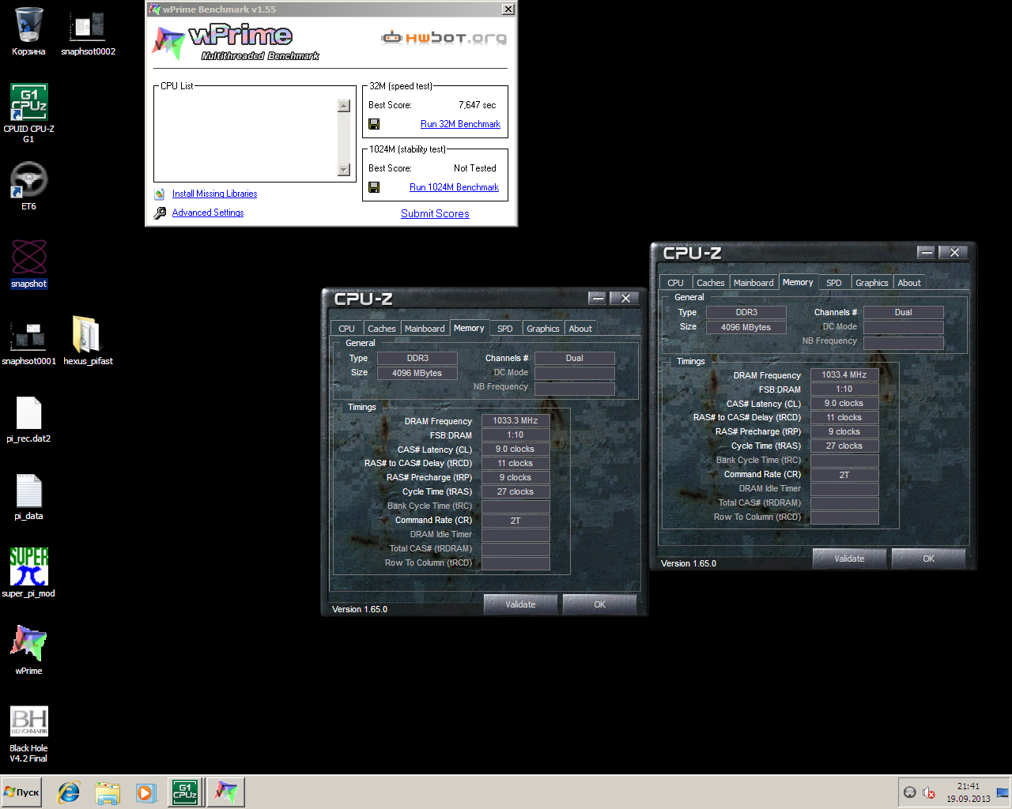Switch to SPD tab in left CPU-Z window
Image resolution: width=1012 pixels, height=809 pixels.
click(x=505, y=329)
